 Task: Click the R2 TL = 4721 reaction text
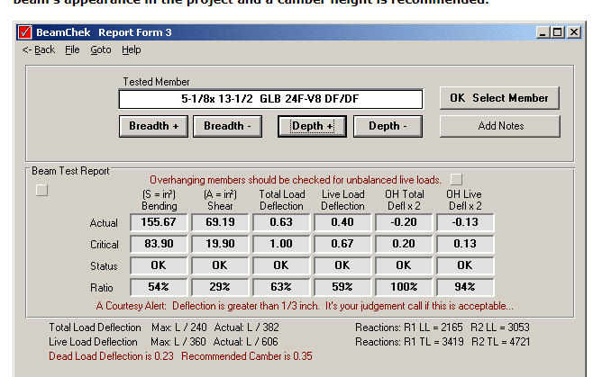[501, 342]
